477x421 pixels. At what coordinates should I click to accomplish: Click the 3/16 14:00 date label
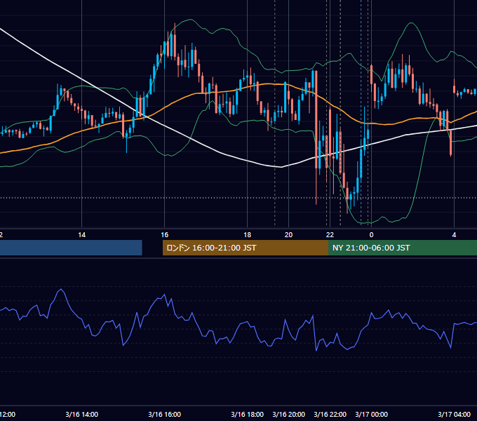click(82, 414)
